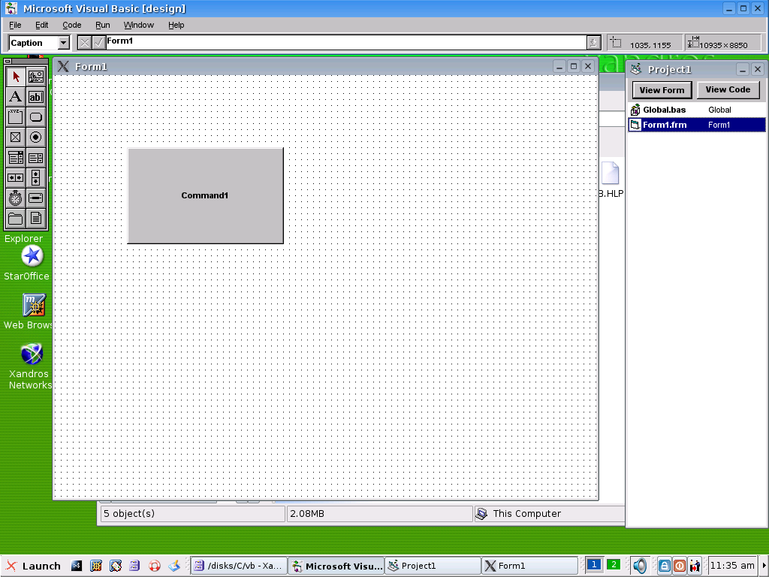Open the Web Browser desktop icon
The width and height of the screenshot is (769, 577).
[x=35, y=305]
